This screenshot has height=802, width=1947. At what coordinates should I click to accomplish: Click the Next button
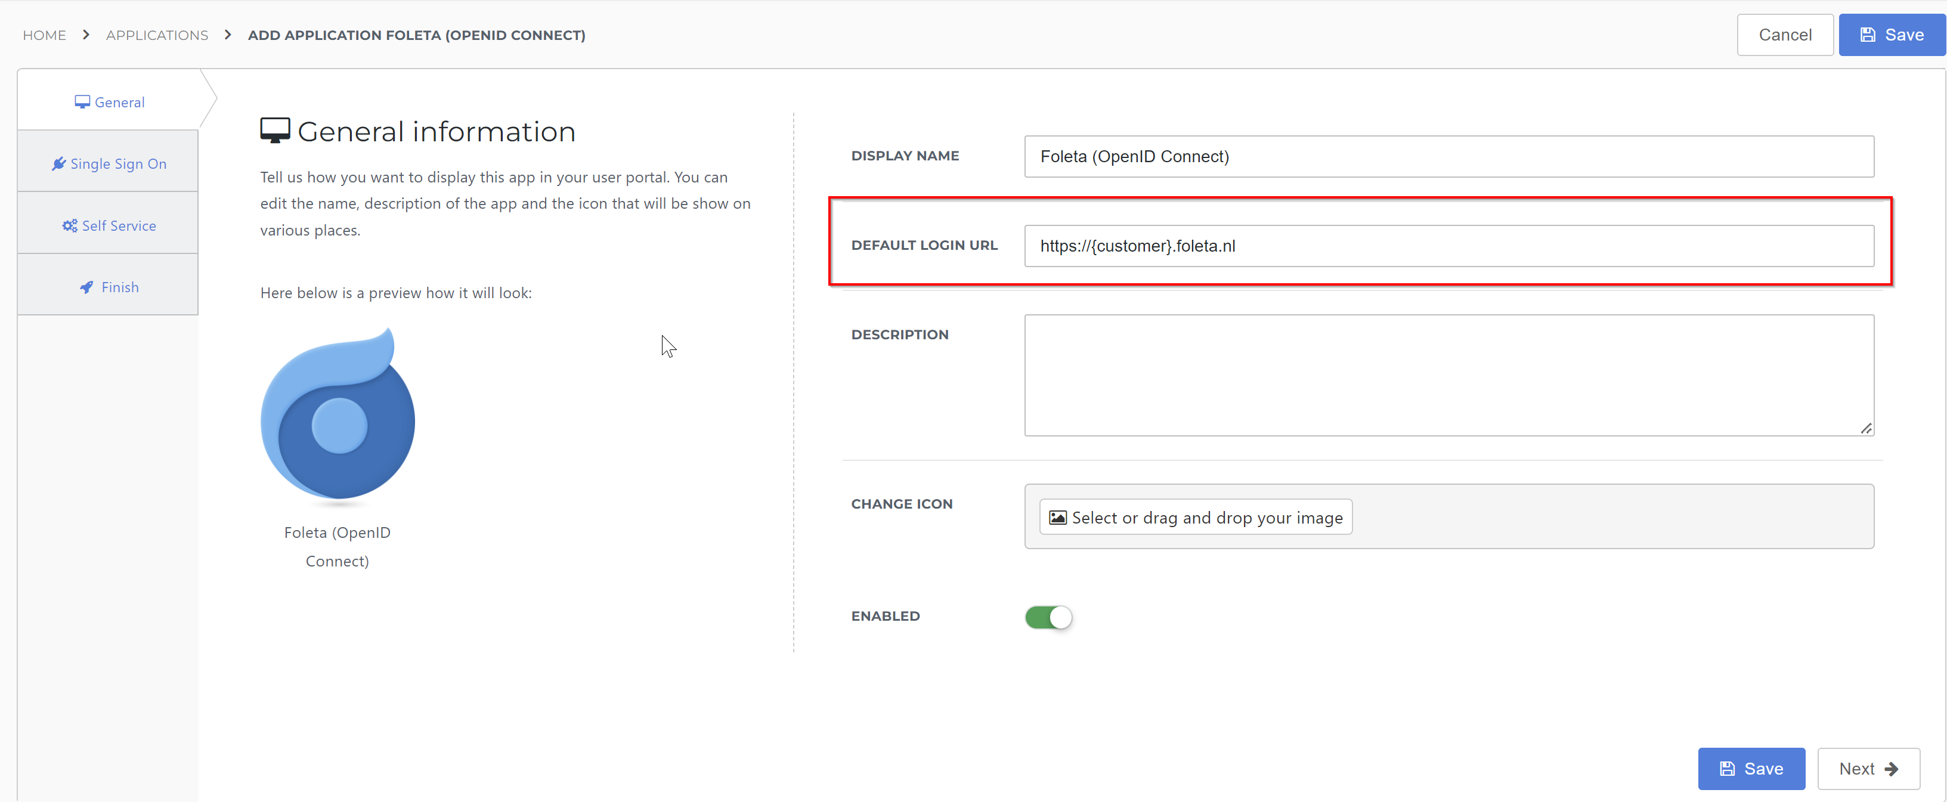[1868, 769]
